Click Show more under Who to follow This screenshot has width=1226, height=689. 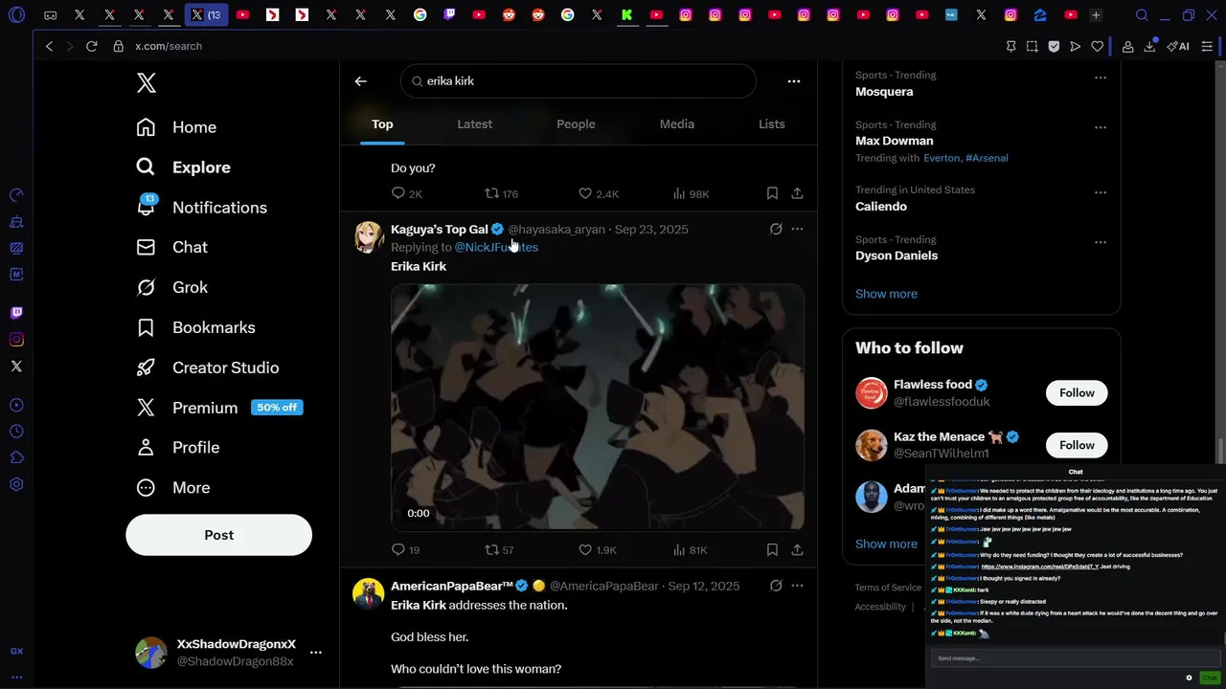pos(886,544)
